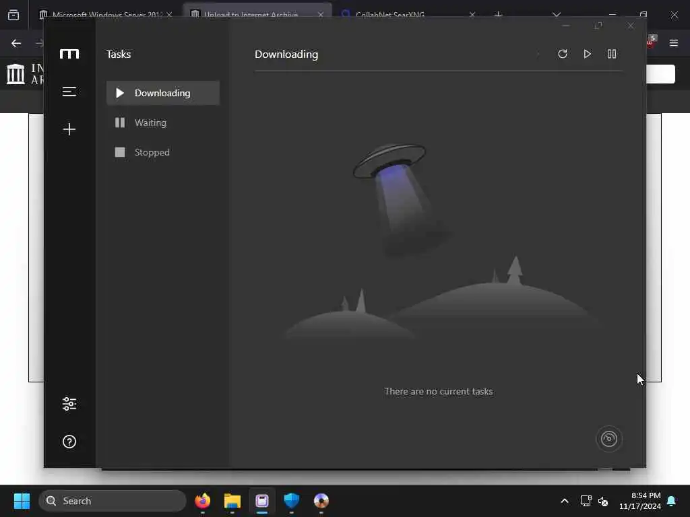Image resolution: width=690 pixels, height=517 pixels.
Task: Open the Firefox View icon
Action: click(13, 15)
